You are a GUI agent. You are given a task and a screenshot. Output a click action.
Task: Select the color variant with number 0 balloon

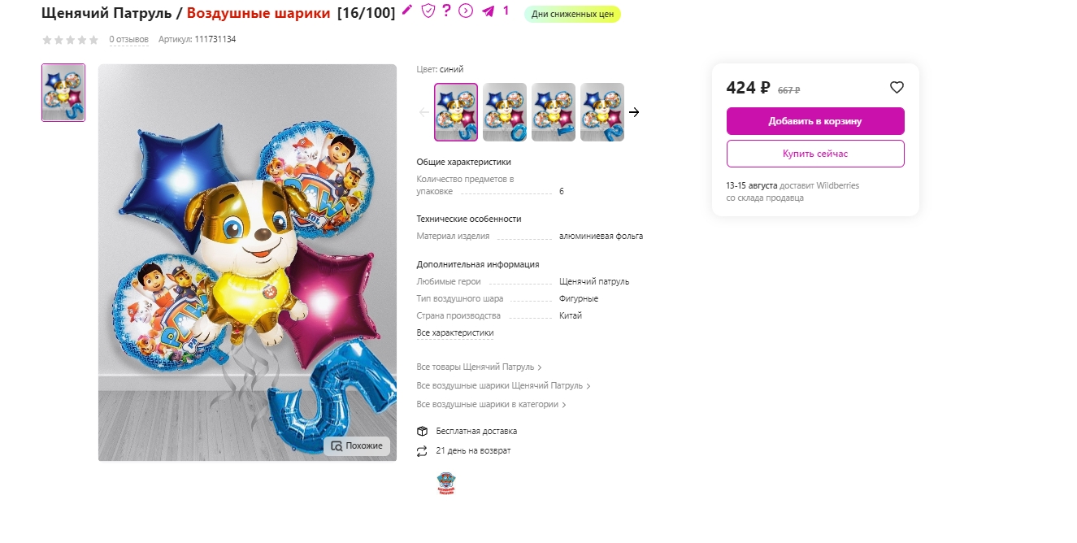tap(505, 112)
